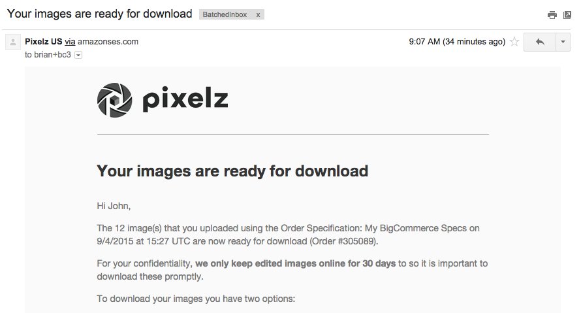Click the bold heading inside the email body
This screenshot has width=581, height=313.
pos(232,171)
